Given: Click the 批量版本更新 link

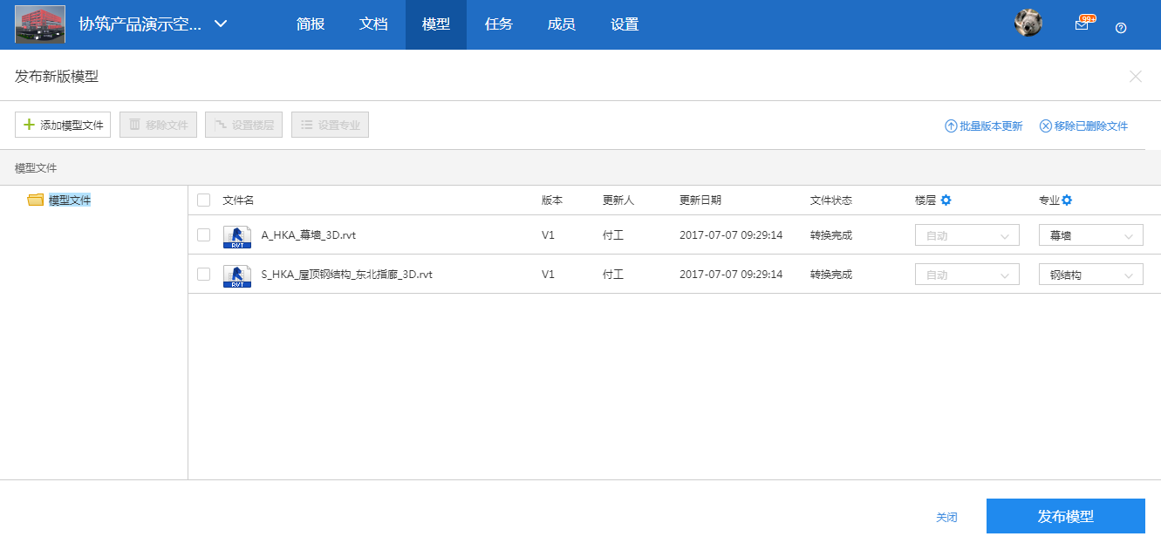Looking at the screenshot, I should point(983,126).
